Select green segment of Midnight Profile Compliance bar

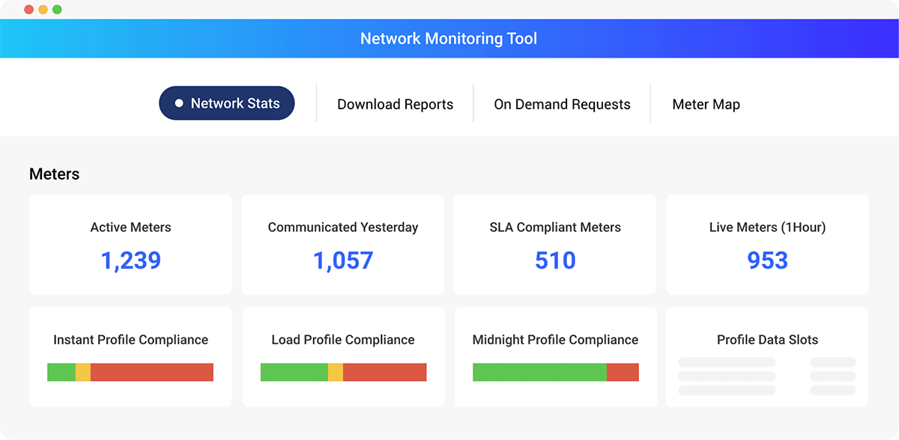[539, 372]
